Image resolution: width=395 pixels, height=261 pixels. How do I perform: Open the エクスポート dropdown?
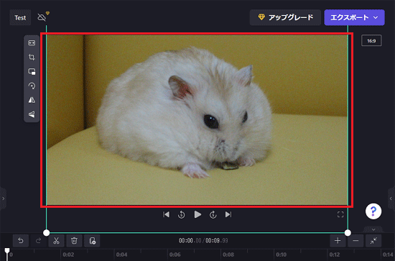[354, 17]
